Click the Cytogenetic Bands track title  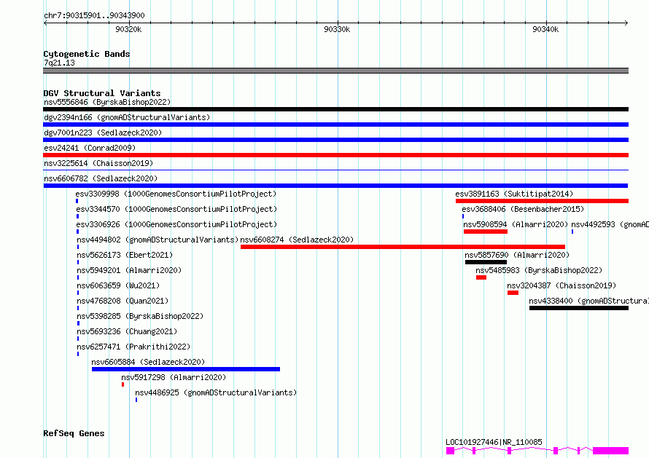(87, 54)
